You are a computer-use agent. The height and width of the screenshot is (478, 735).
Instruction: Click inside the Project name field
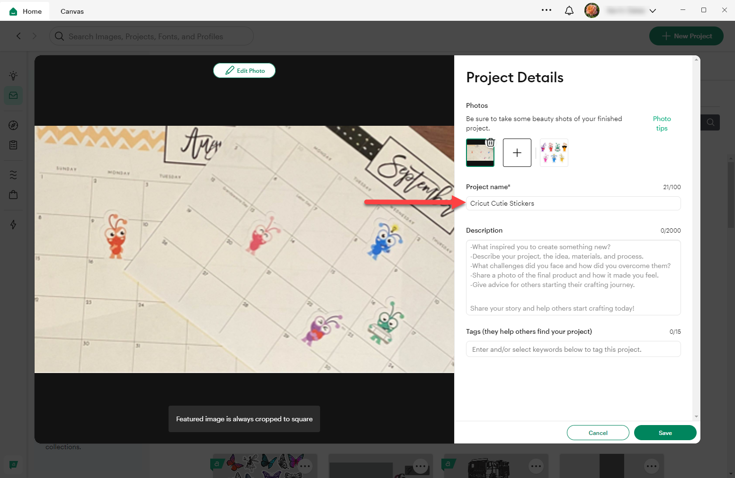pyautogui.click(x=573, y=203)
